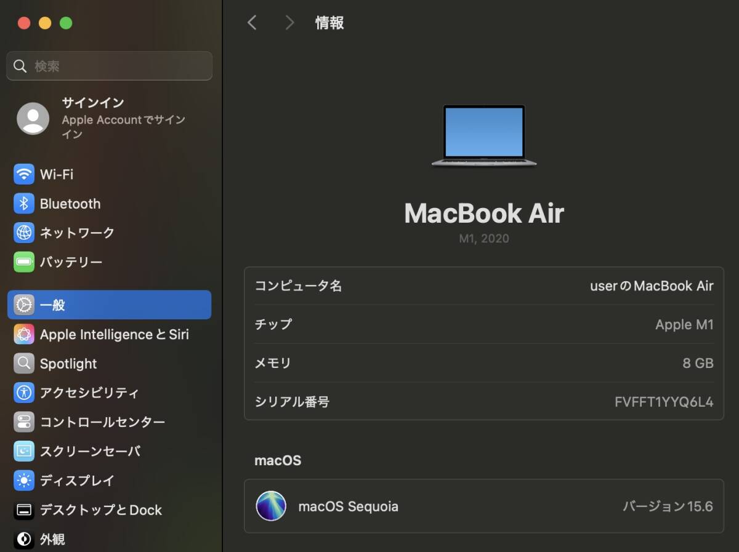Click the チップ label
739x552 pixels.
pos(273,324)
